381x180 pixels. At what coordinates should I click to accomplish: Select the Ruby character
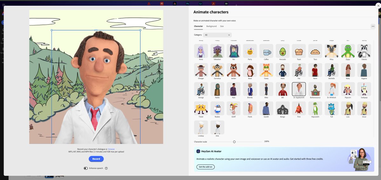click(348, 70)
